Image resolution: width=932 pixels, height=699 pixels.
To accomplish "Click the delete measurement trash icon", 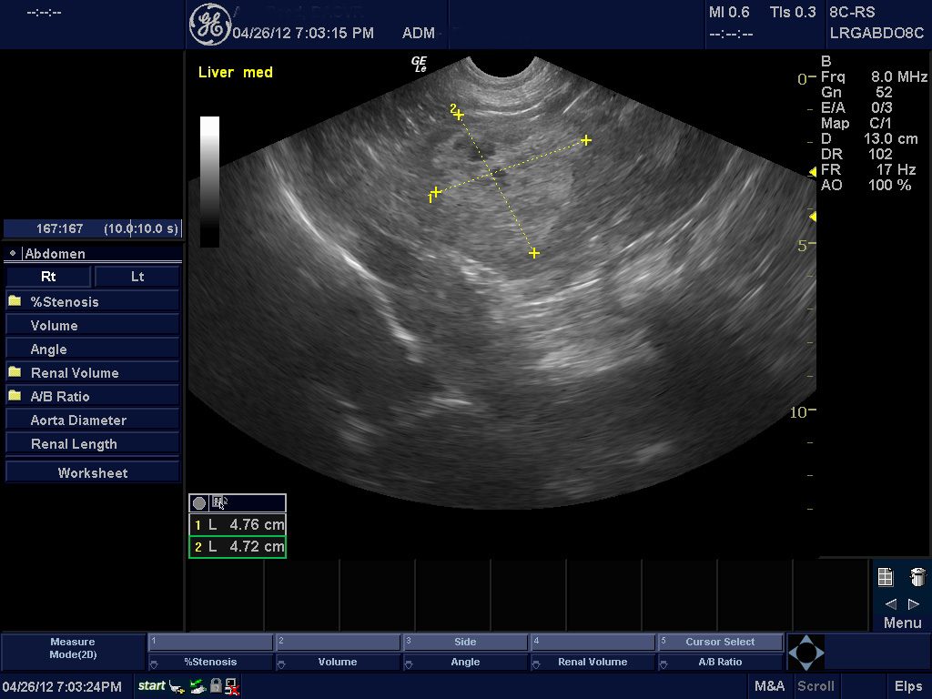I will coord(917,576).
